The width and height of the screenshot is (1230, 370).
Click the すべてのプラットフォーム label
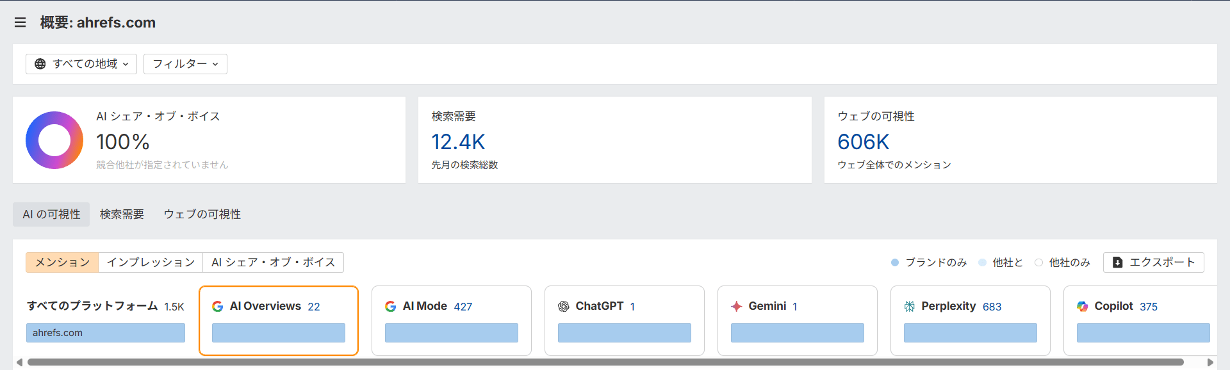tap(92, 306)
